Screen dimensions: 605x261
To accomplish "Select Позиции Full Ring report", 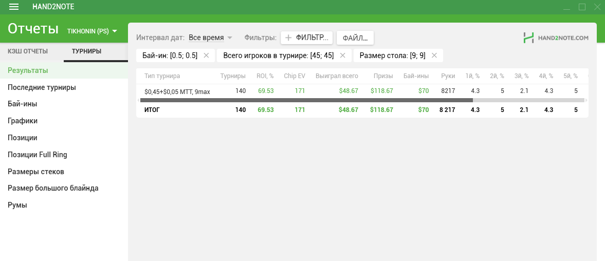I will [x=37, y=155].
